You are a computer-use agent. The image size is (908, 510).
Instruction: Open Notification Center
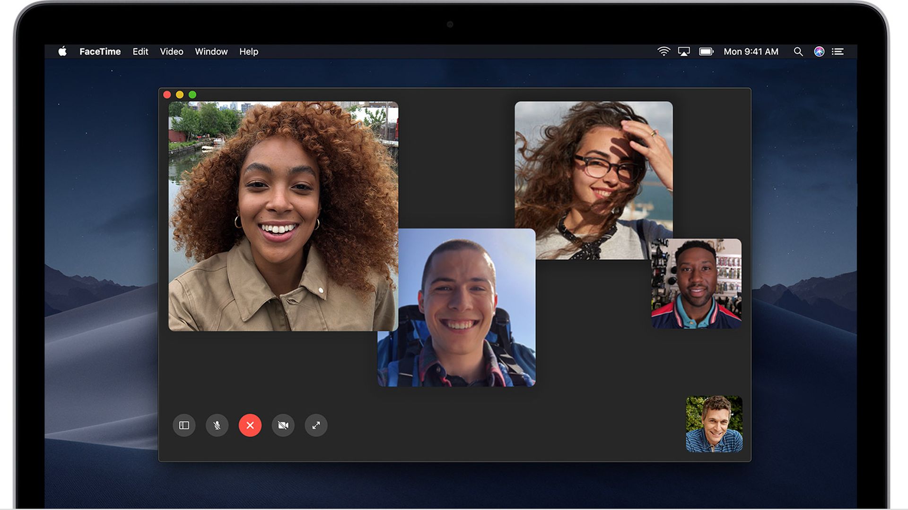(x=838, y=51)
